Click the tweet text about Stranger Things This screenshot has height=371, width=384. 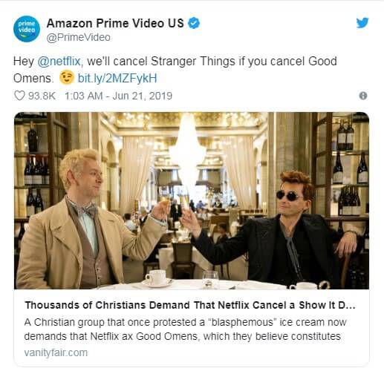175,70
